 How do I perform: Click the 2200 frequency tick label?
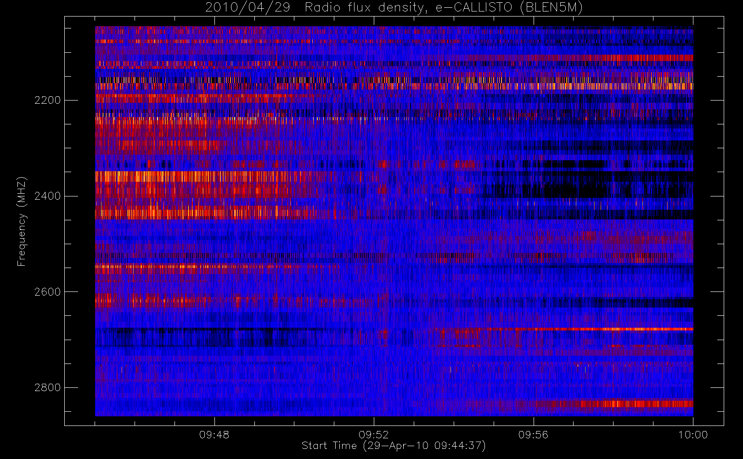47,101
